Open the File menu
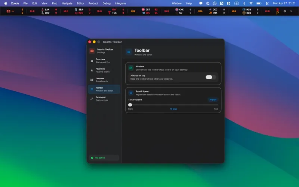The image size is (299, 187). (25, 3)
